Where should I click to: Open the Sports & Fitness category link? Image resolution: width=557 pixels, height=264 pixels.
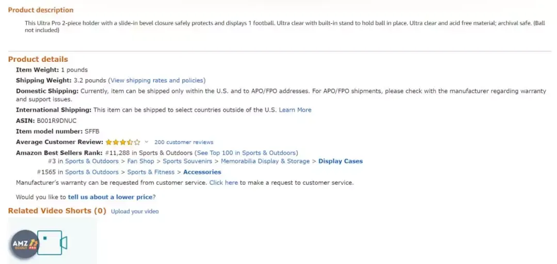pos(151,172)
